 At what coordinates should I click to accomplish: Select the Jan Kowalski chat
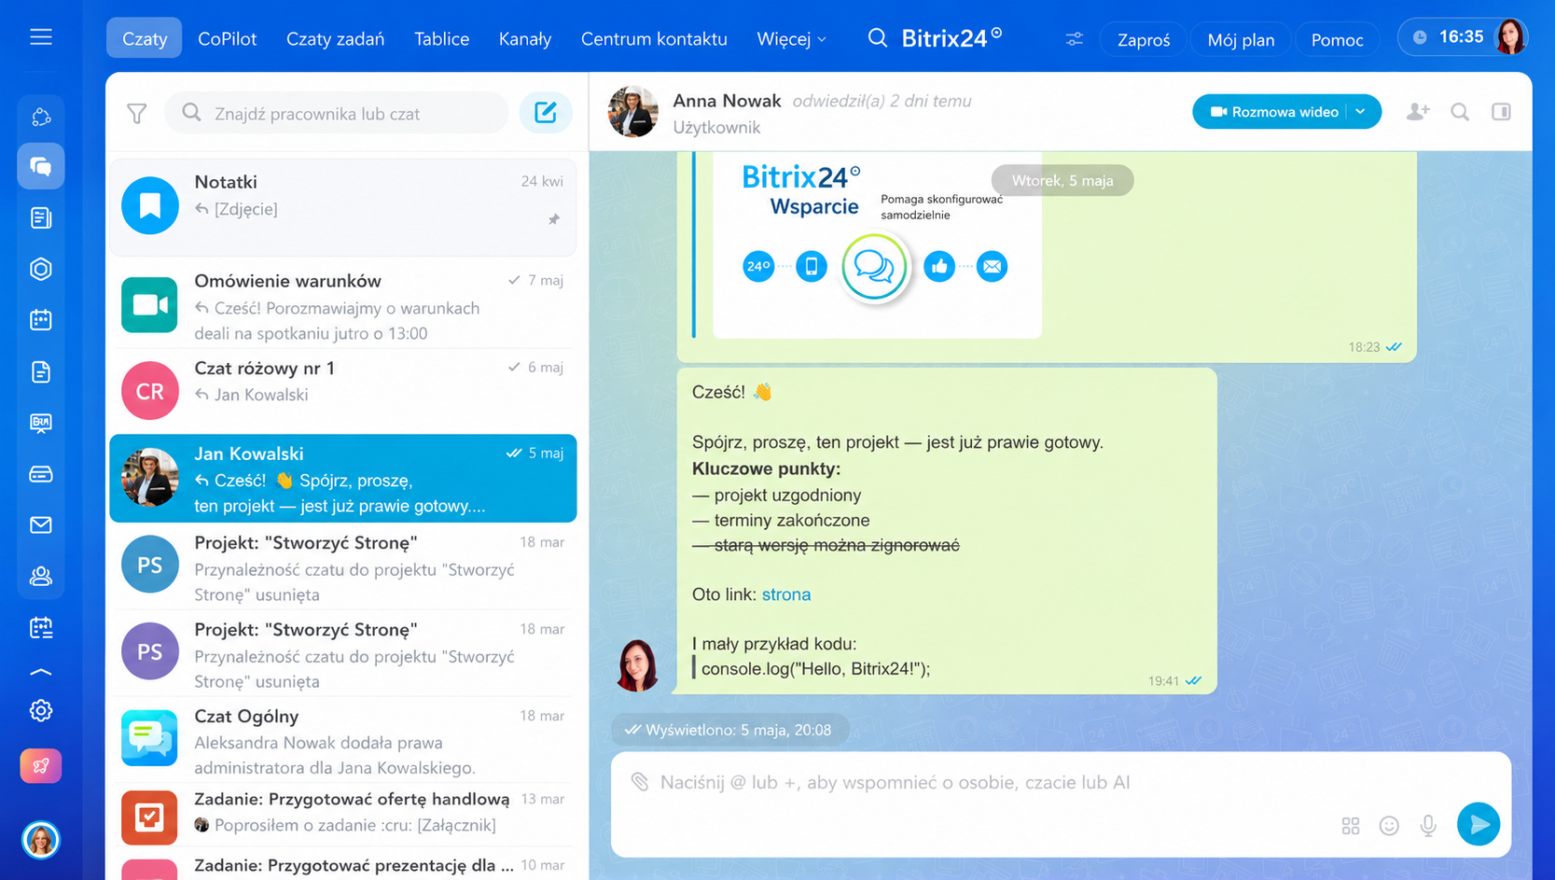343,479
